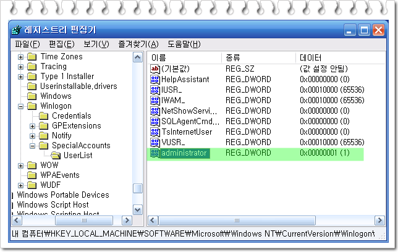Collapse the SpecialAccounts key
The height and width of the screenshot is (252, 398).
click(32, 146)
